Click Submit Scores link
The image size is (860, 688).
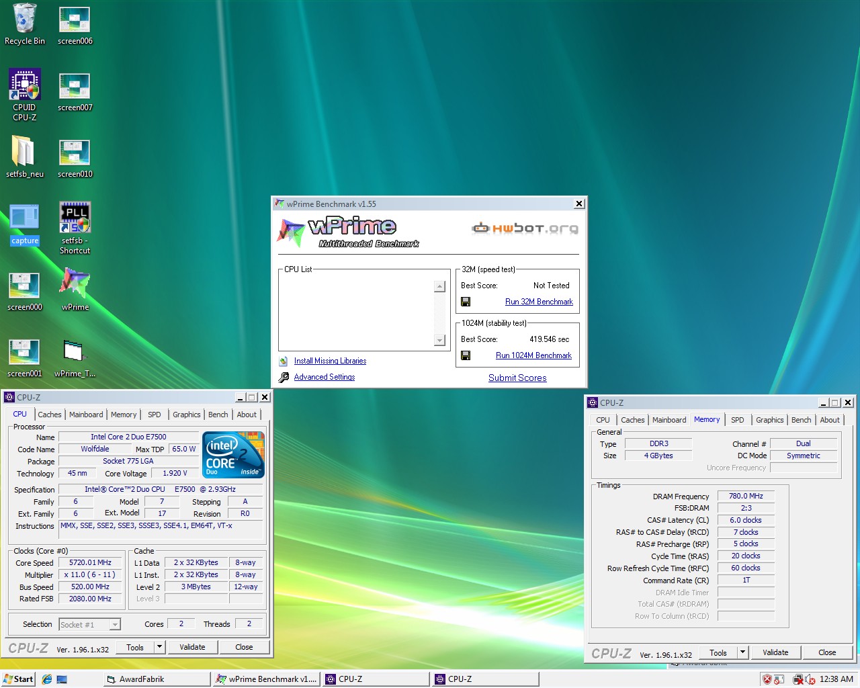pos(517,378)
